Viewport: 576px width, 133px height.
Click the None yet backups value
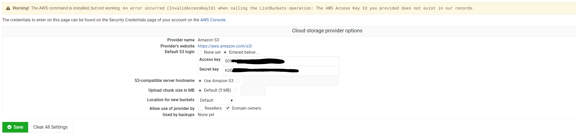206,115
